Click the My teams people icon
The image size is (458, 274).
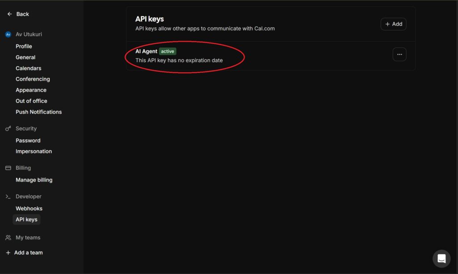click(x=8, y=238)
